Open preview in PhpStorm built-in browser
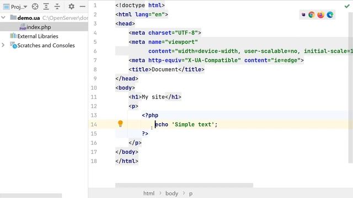The height and width of the screenshot is (198, 353). pyautogui.click(x=303, y=15)
